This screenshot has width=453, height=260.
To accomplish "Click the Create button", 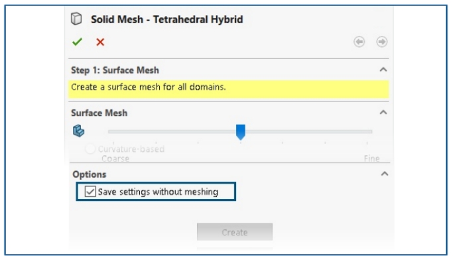I will [235, 232].
